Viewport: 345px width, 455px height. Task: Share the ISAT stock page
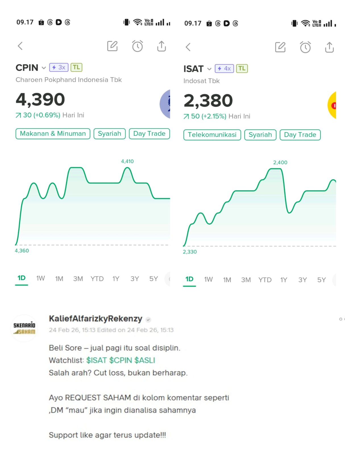329,47
